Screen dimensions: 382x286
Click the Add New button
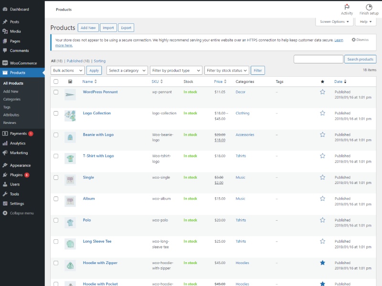click(x=88, y=28)
